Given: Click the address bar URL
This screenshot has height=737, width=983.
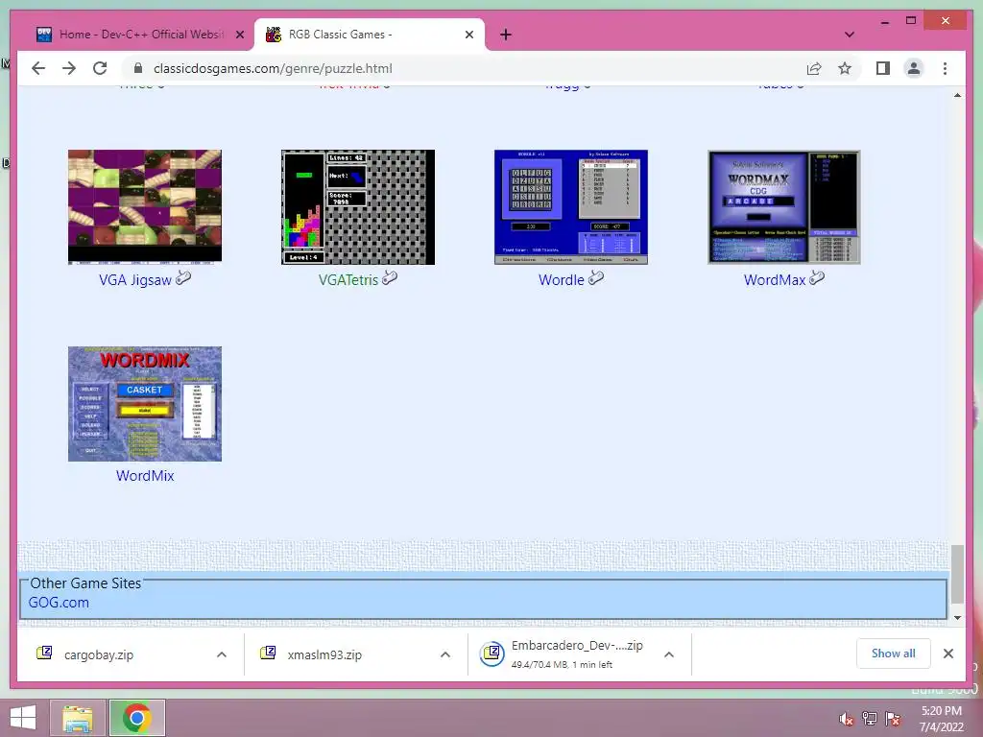Looking at the screenshot, I should click(273, 68).
